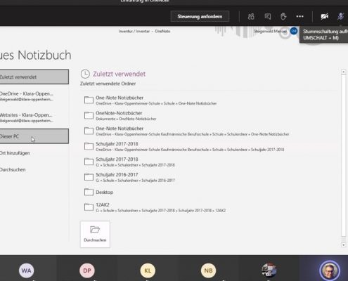Open the participants panel icon

pos(251,16)
